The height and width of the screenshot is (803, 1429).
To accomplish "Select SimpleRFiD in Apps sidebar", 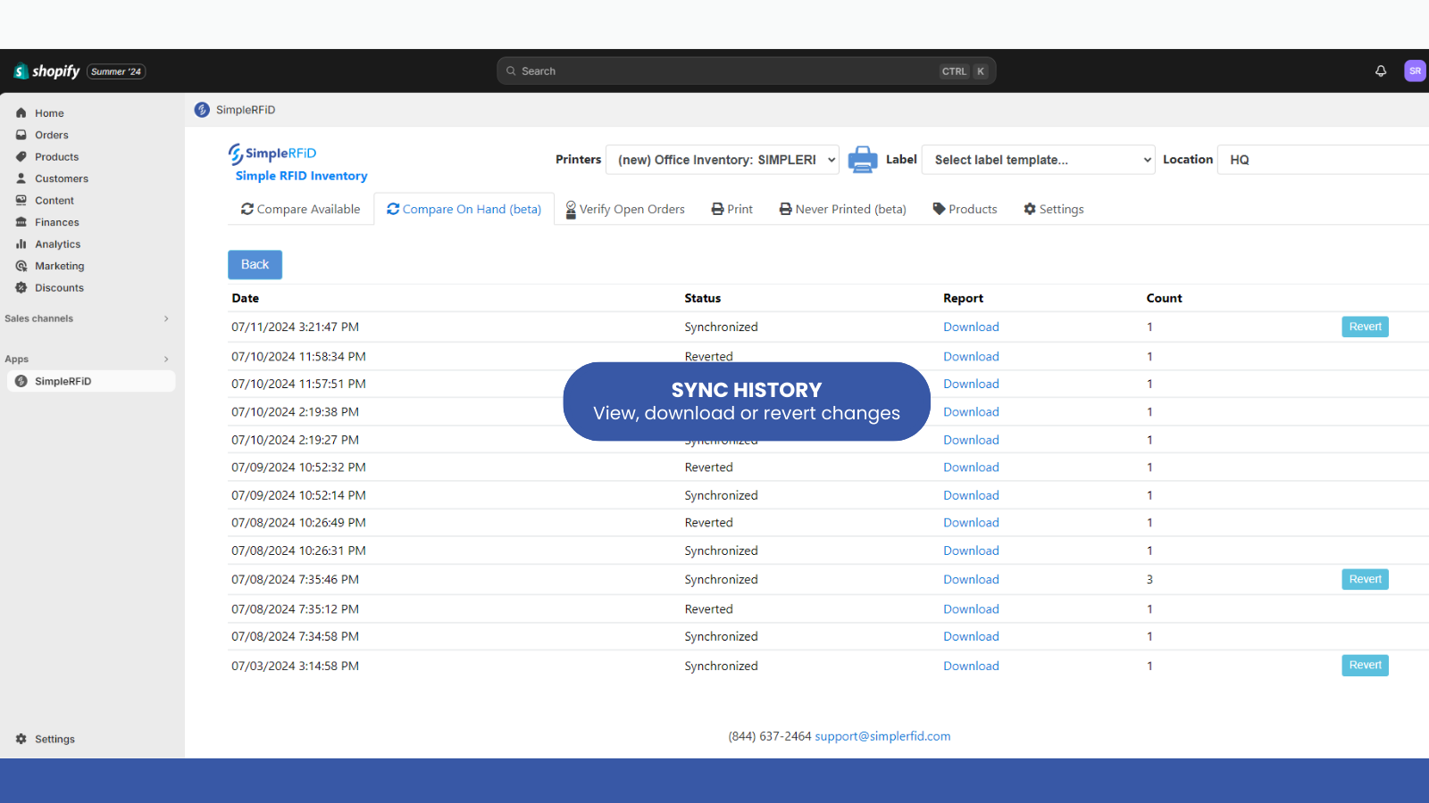I will (91, 381).
